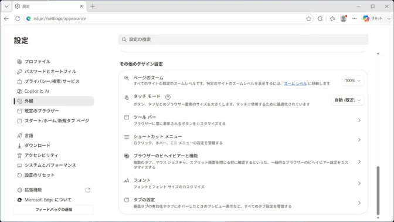This screenshot has width=394, height=222.
Task: Open プロファイル settings section
Action: tap(54, 62)
